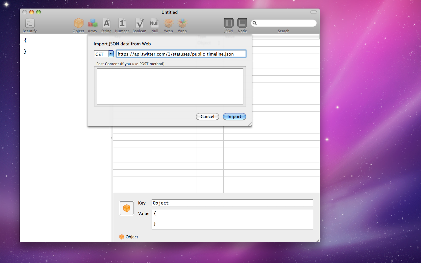Open the GET method dropdown
This screenshot has height=263, width=421.
[111, 54]
